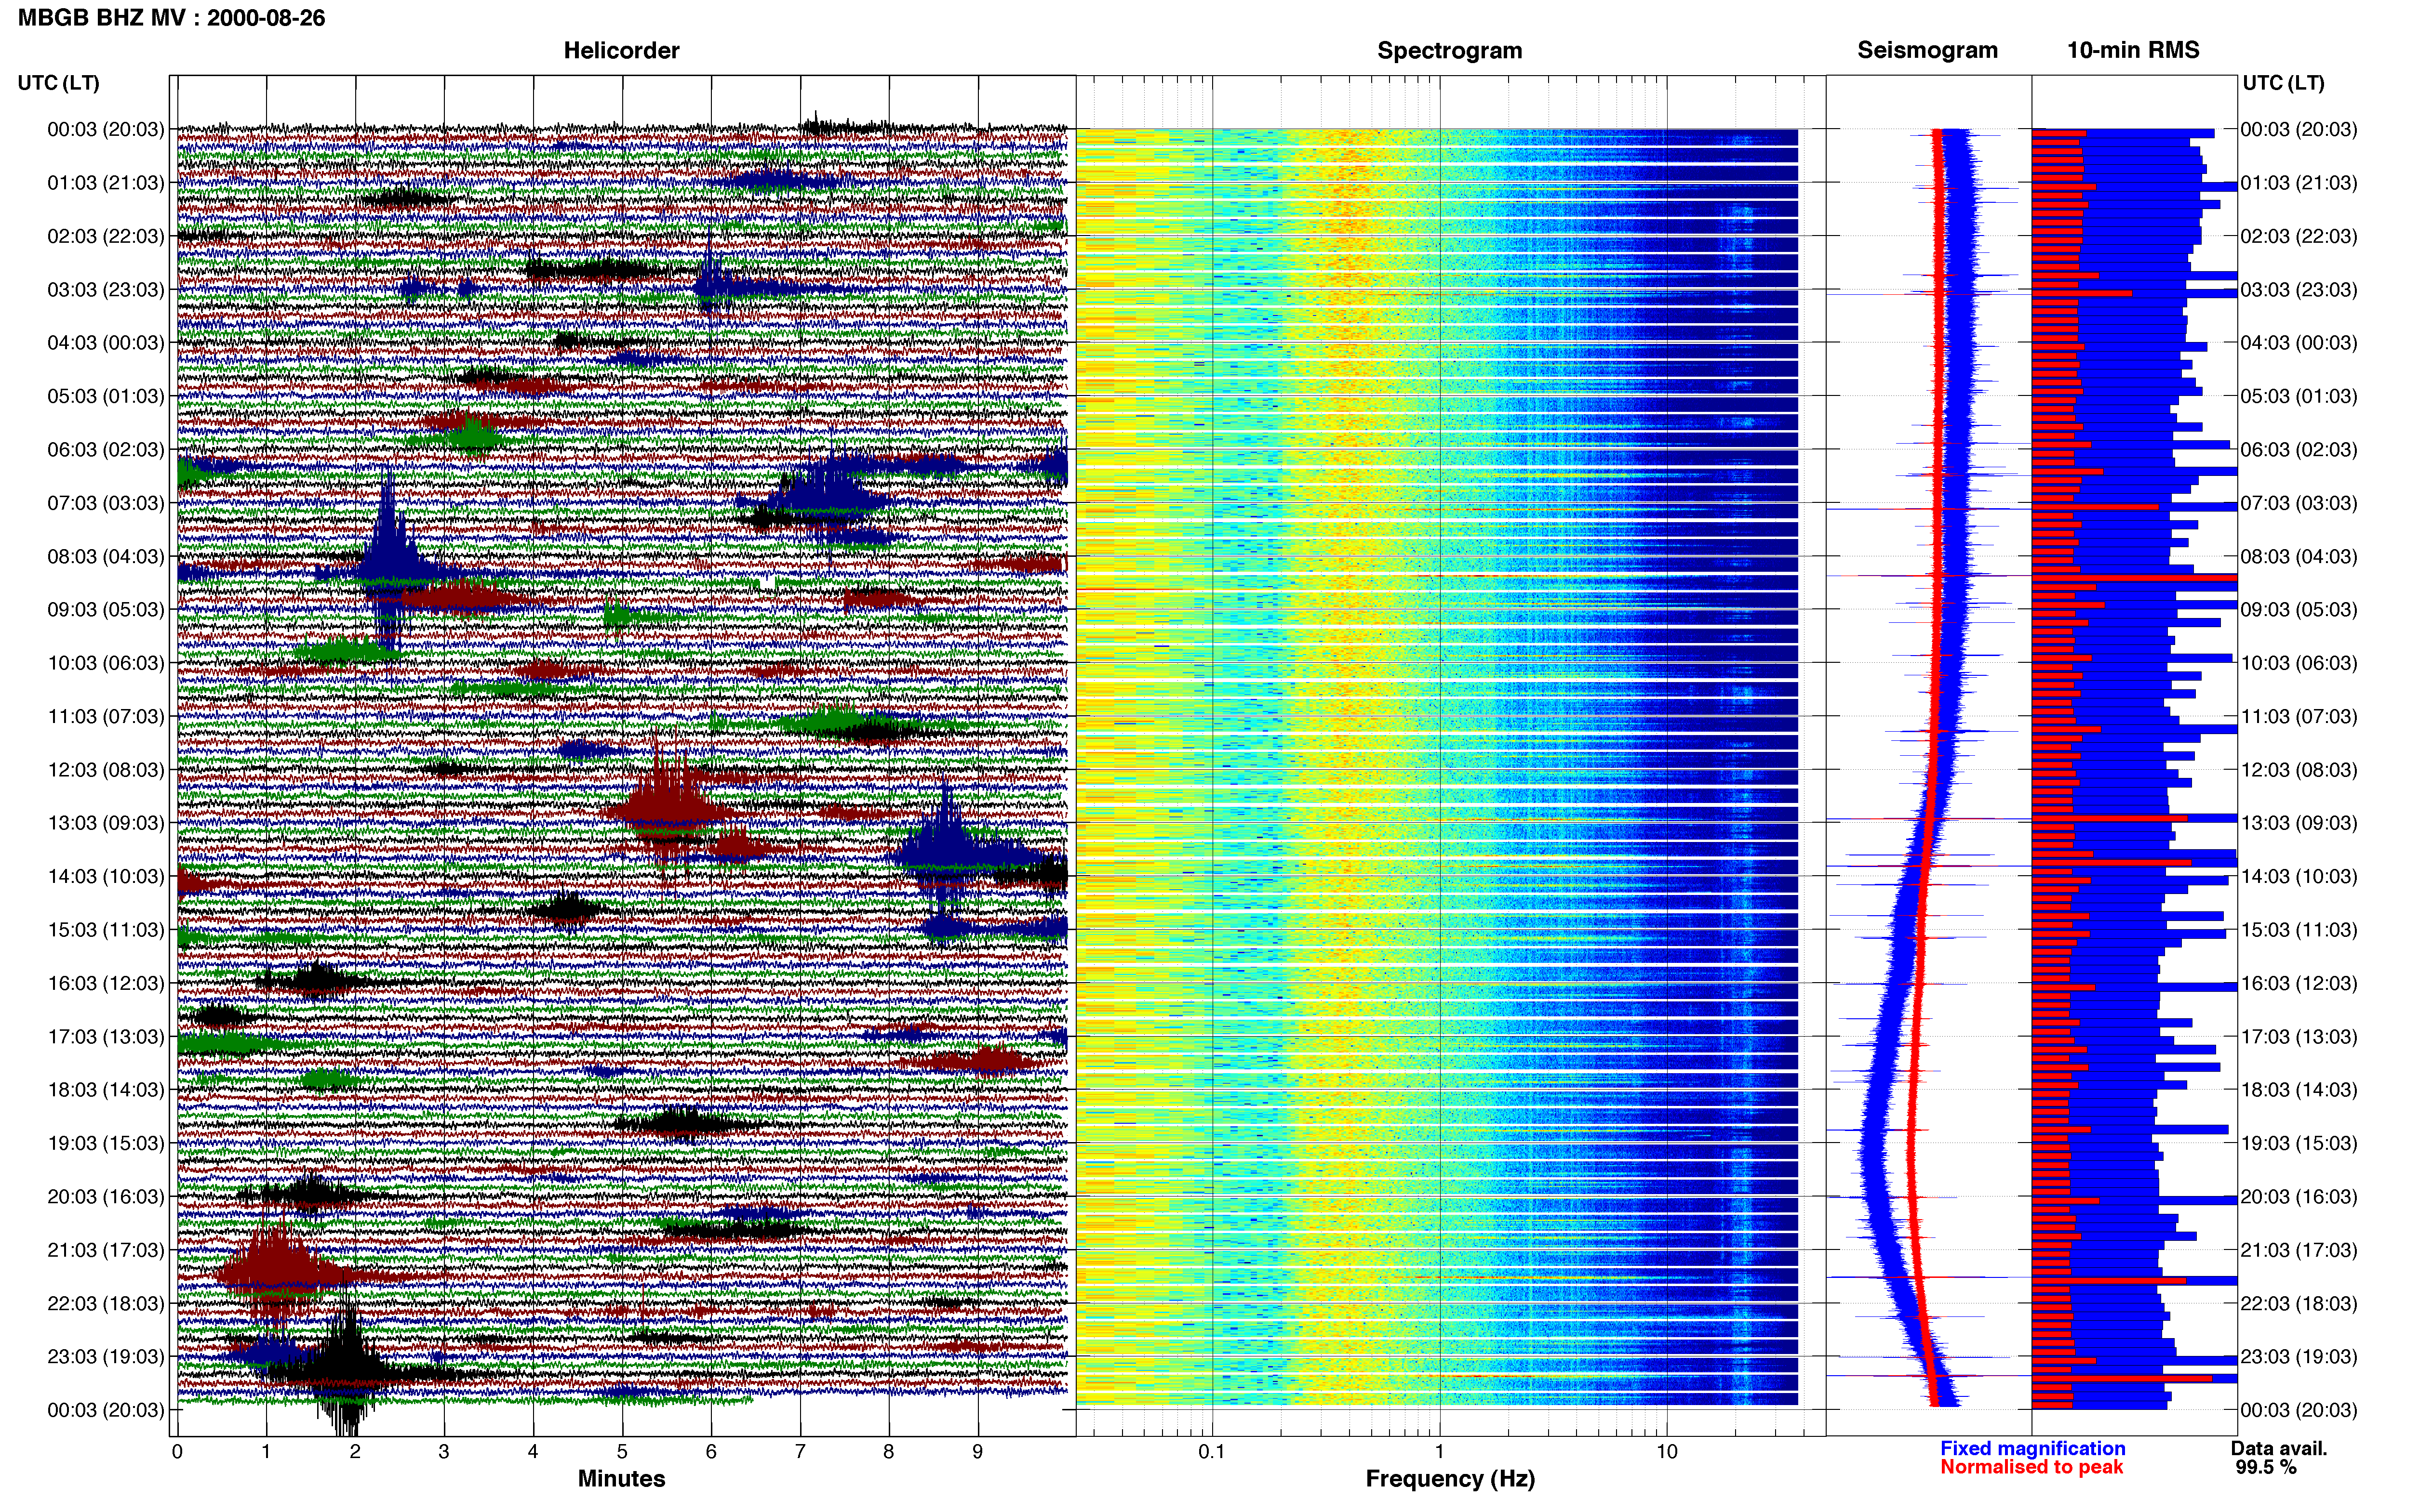Click the '10' frequency tick label
The image size is (2419, 1512).
[x=1667, y=1452]
